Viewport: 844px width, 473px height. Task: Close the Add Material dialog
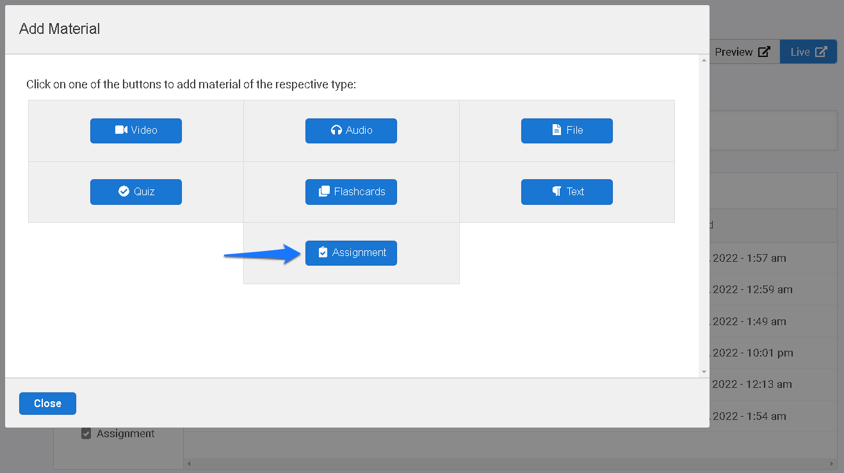pyautogui.click(x=47, y=403)
